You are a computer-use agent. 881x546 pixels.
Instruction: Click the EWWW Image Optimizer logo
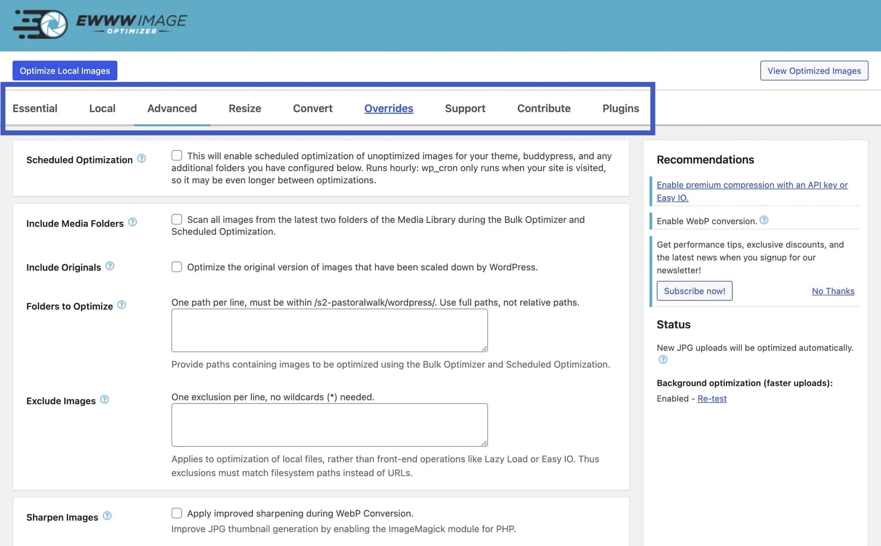[x=100, y=24]
